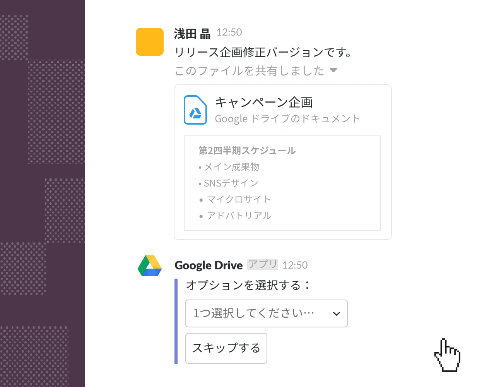This screenshot has height=387, width=477.
Task: Click the Google Drive app avatar icon
Action: click(149, 265)
